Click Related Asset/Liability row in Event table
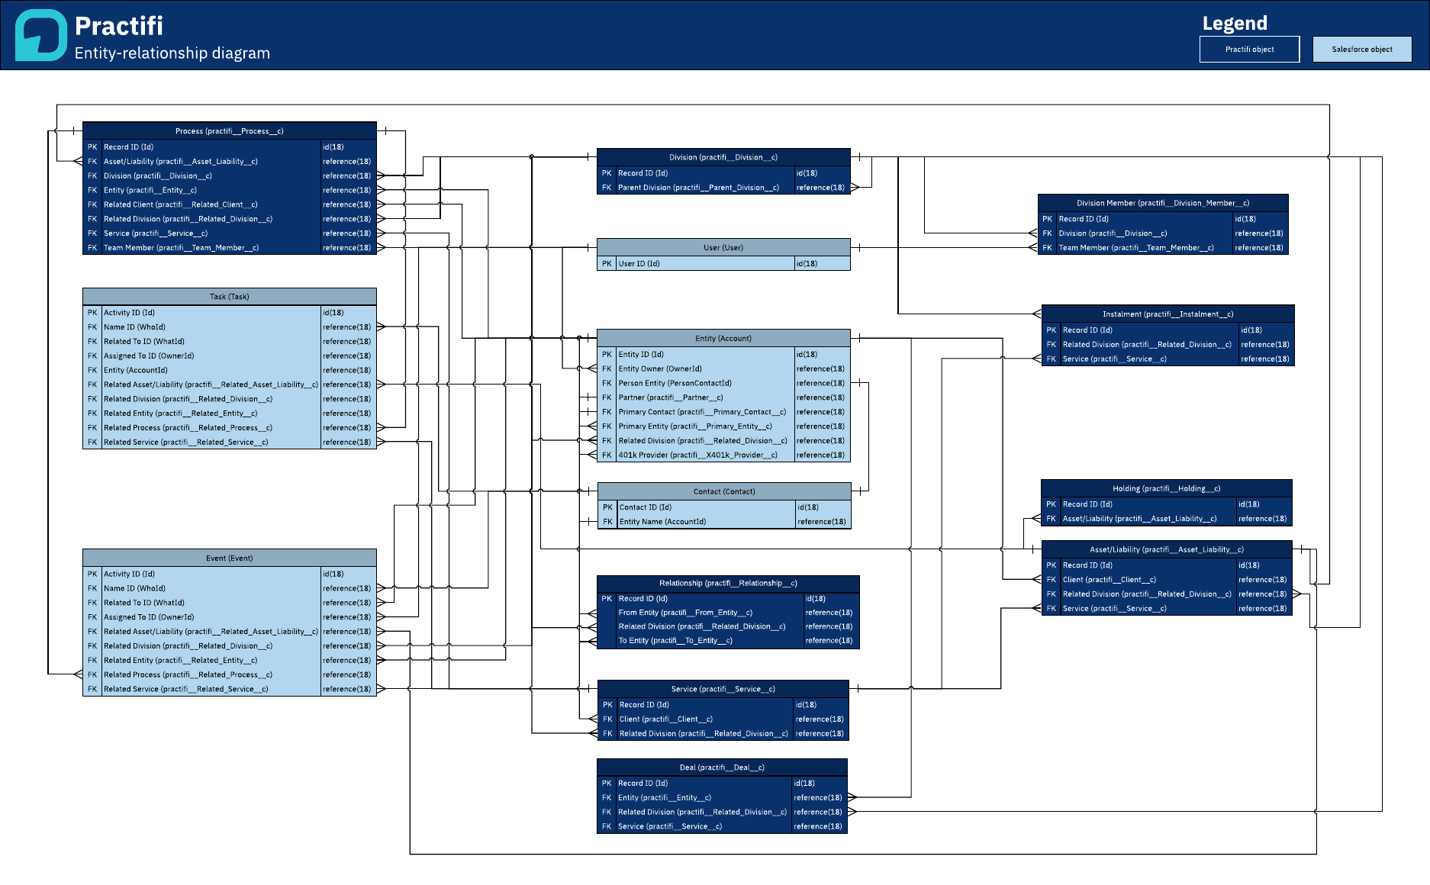This screenshot has height=885, width=1430. tap(230, 632)
